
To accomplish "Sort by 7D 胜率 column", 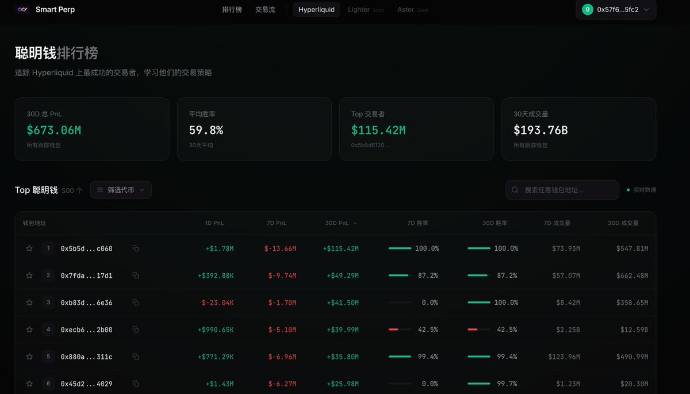I will (x=421, y=223).
